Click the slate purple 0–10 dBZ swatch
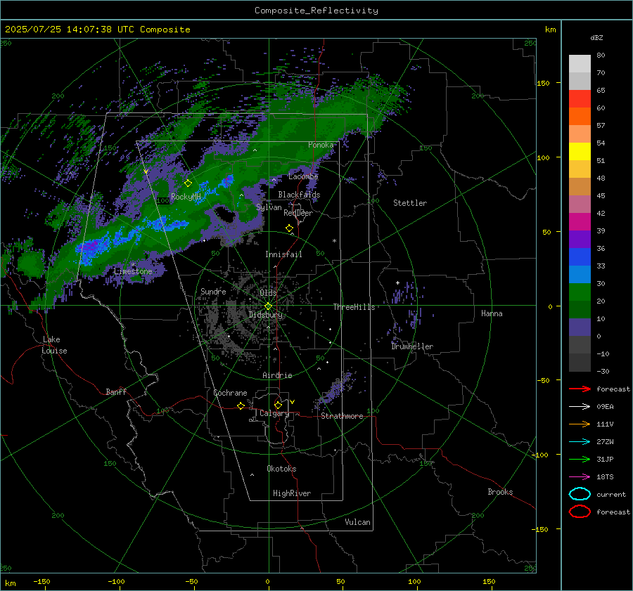Image resolution: width=633 pixels, height=591 pixels. [580, 327]
